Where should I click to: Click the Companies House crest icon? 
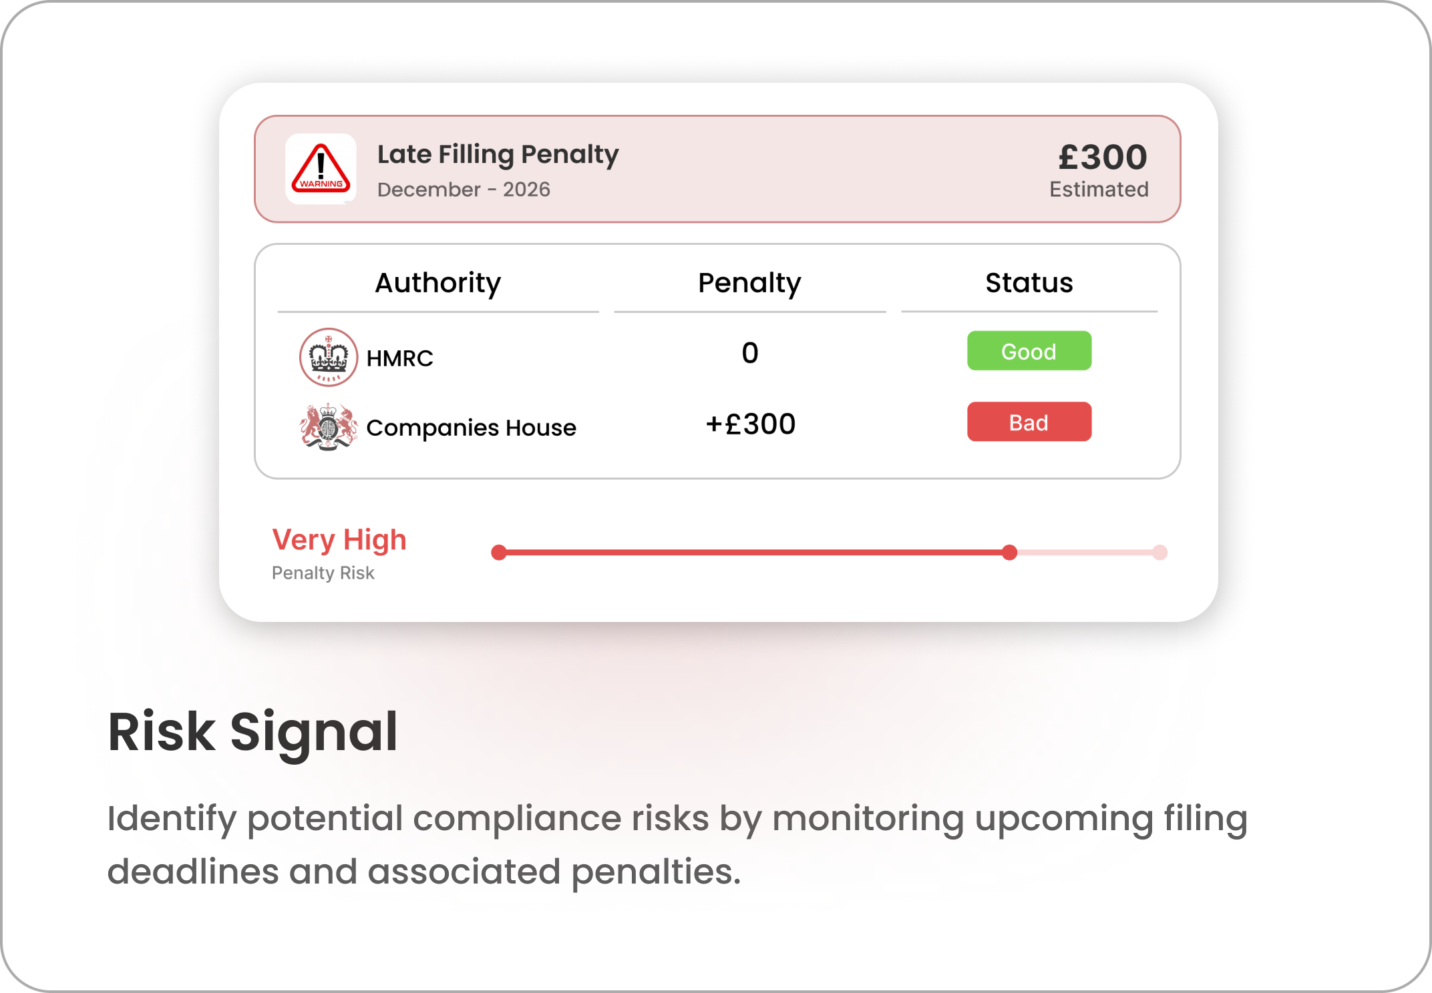(328, 426)
